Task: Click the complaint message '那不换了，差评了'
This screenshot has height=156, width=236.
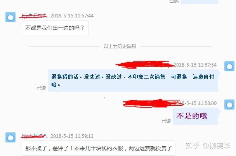Action: (x=99, y=148)
